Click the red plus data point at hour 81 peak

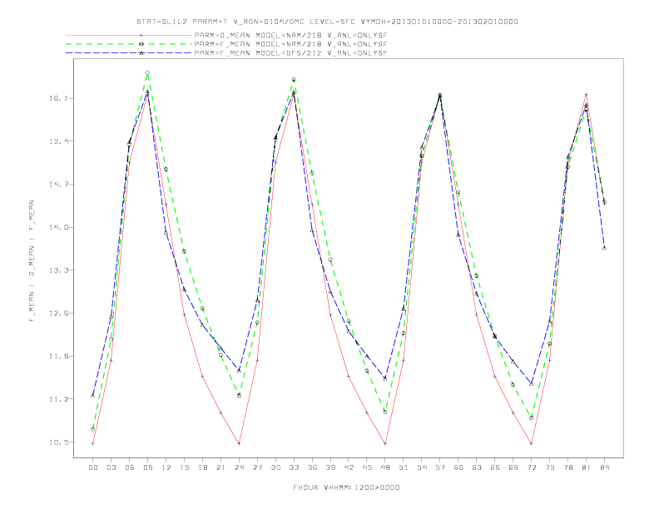point(586,95)
